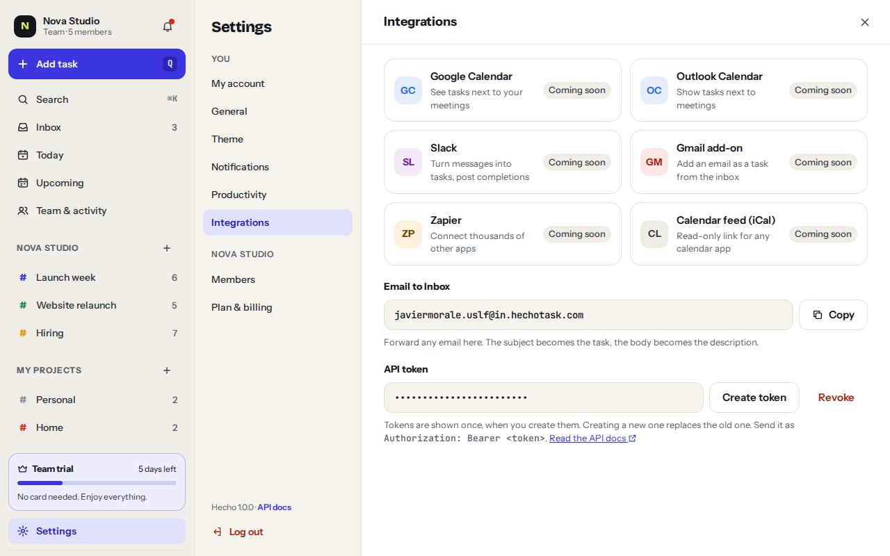Click the Team & activity people icon
Screen dimensions: 890x556
23,211
